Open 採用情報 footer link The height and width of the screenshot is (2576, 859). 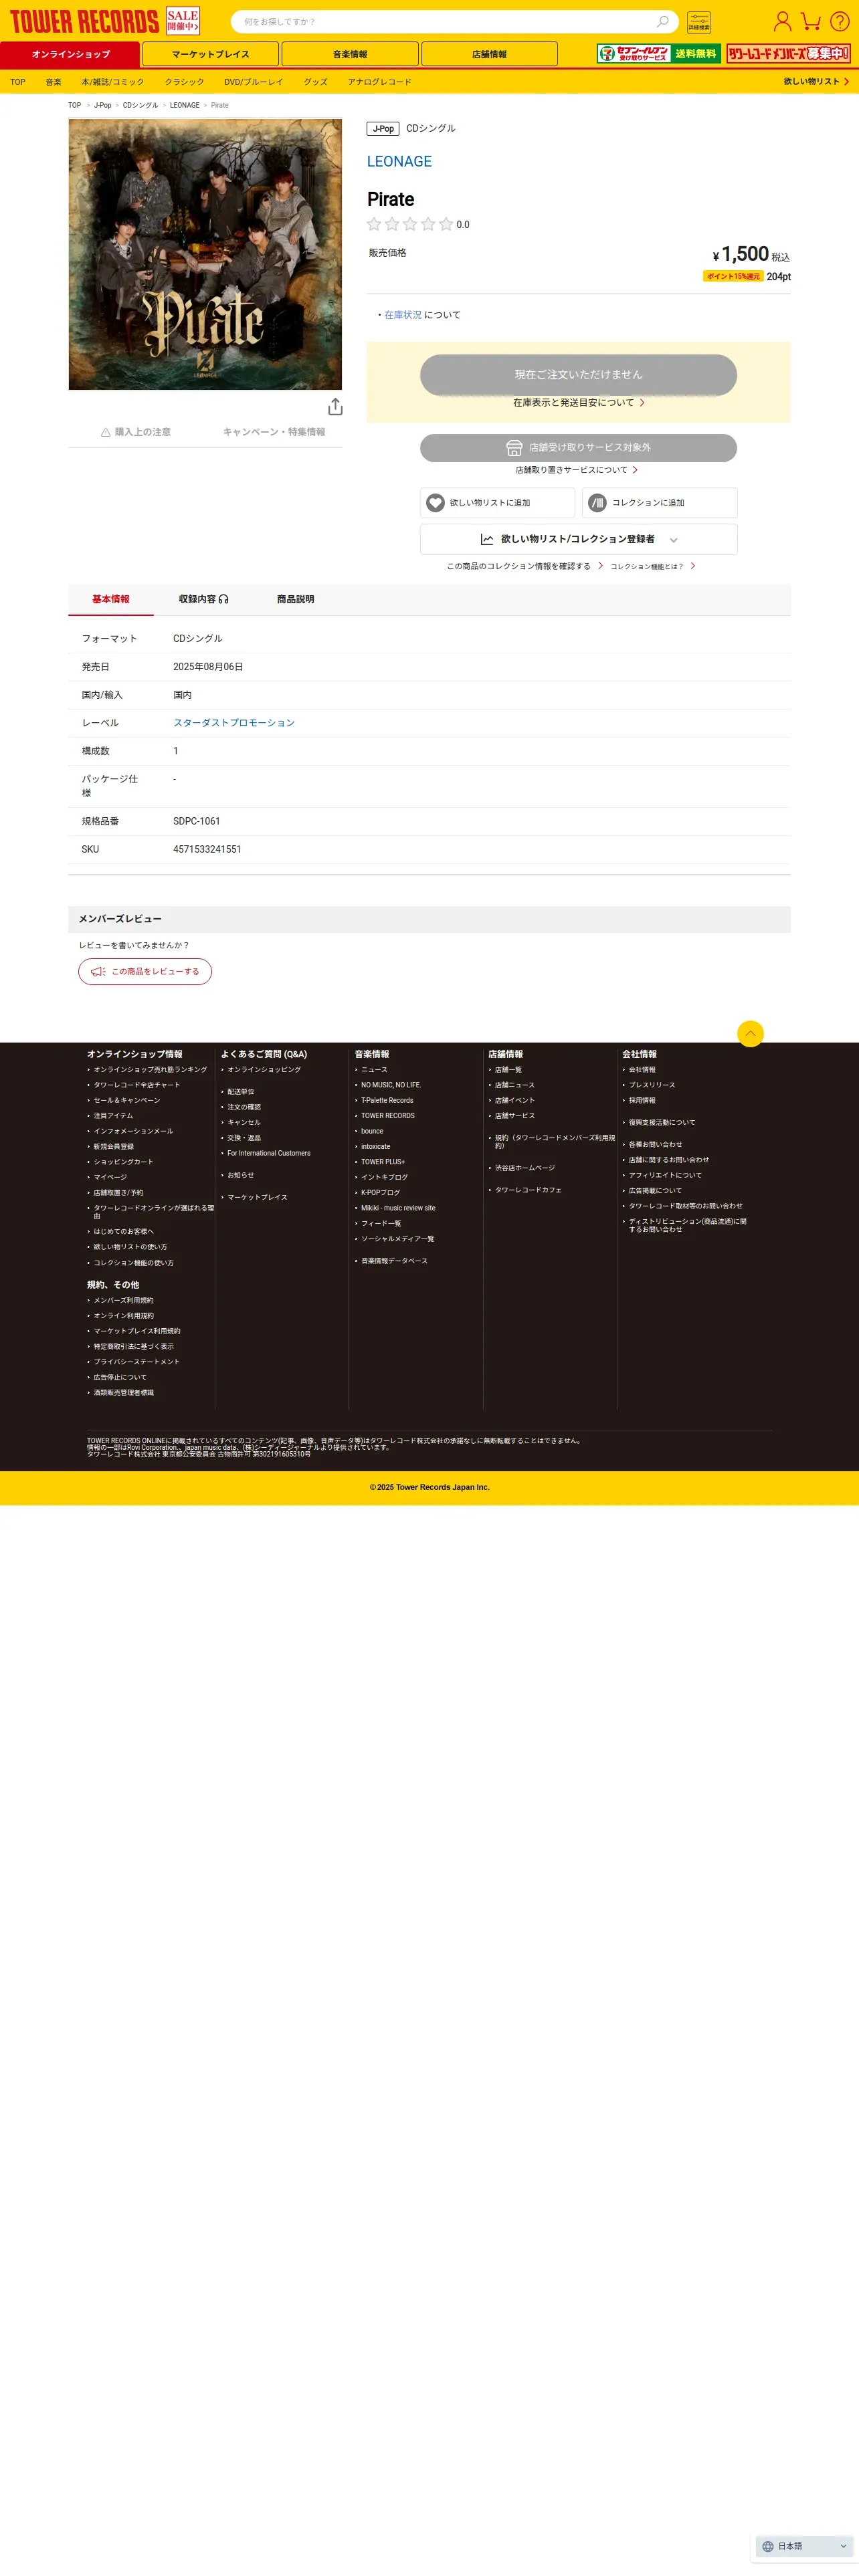tap(642, 1100)
